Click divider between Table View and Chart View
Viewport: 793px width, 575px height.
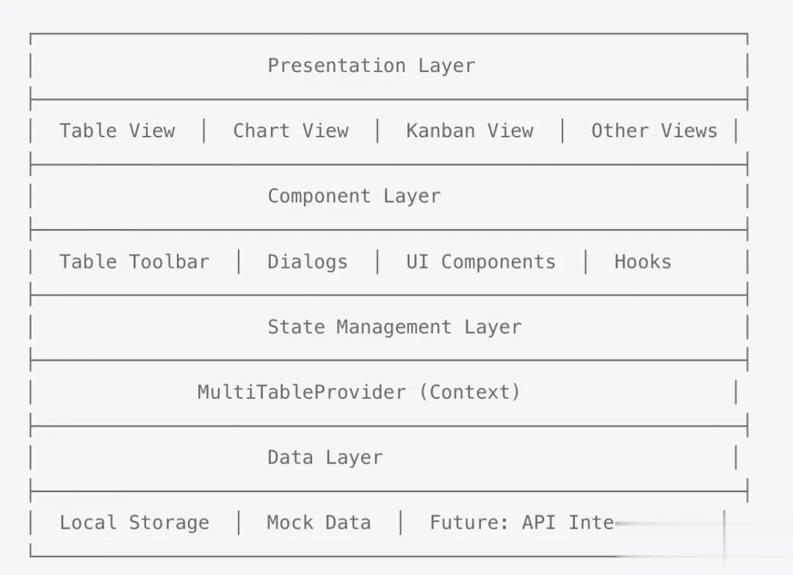204,131
